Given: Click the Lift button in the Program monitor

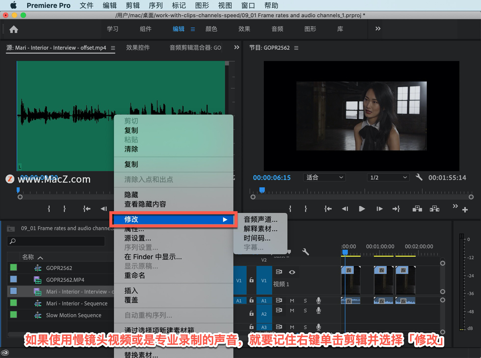Looking at the screenshot, I should point(417,209).
